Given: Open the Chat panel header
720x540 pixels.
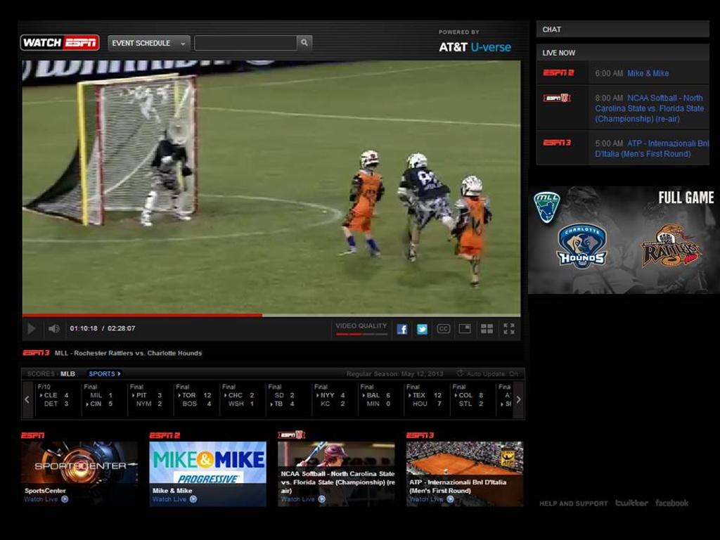Looking at the screenshot, I should [x=623, y=30].
